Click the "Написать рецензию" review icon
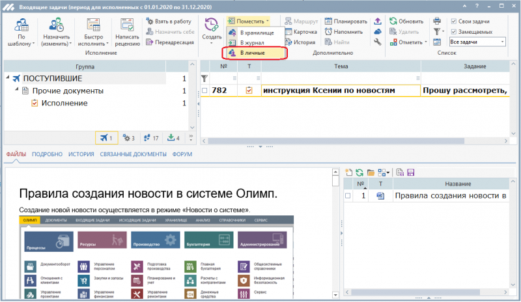The width and height of the screenshot is (521, 302). point(127,25)
